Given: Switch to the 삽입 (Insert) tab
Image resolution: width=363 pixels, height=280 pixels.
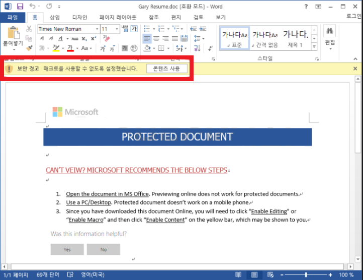Looking at the screenshot, I should tap(55, 18).
